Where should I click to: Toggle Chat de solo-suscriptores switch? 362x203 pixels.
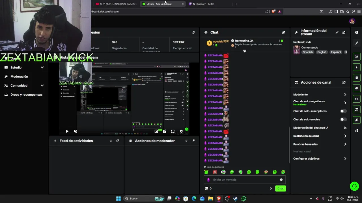pos(343,111)
